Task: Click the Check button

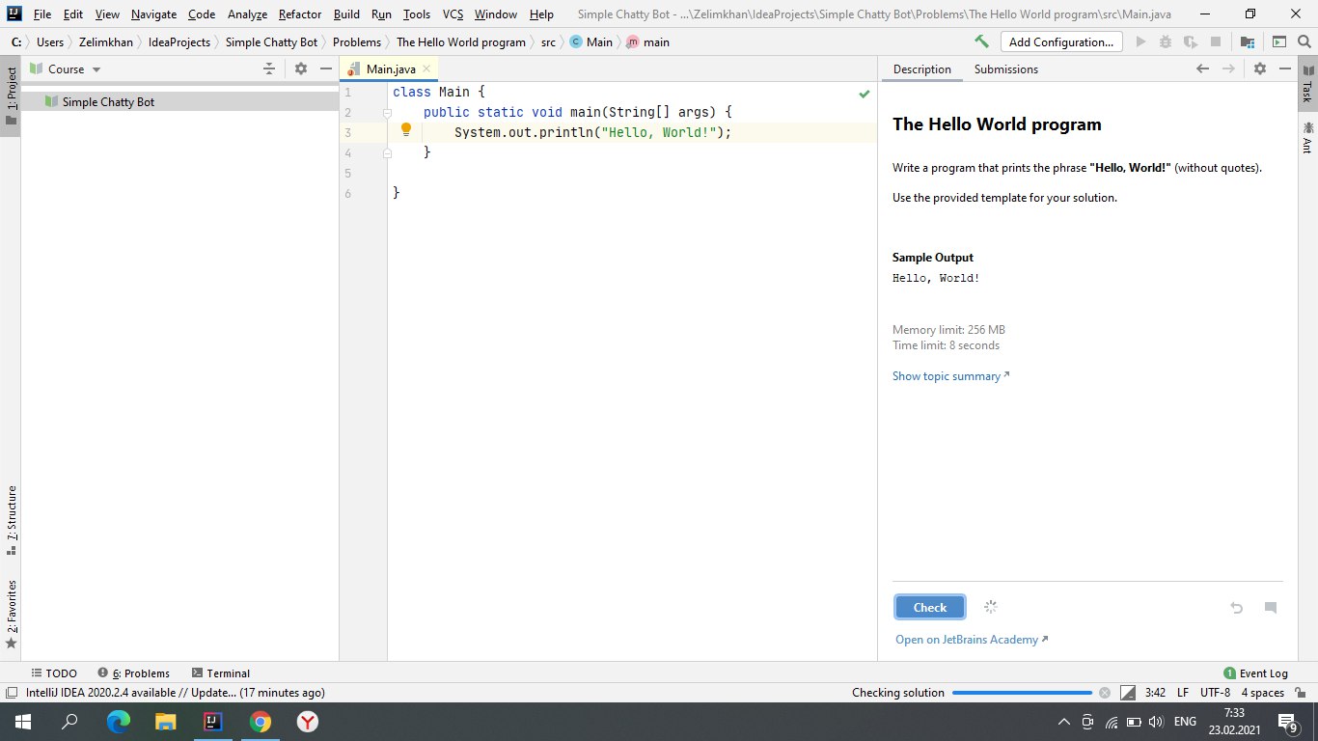Action: [x=930, y=607]
